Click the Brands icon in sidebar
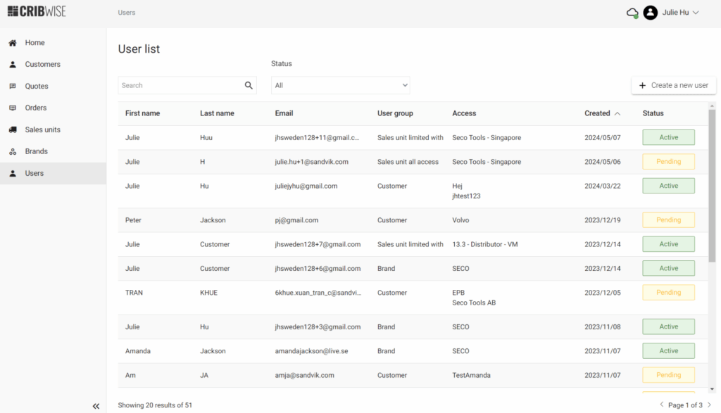Image resolution: width=721 pixels, height=413 pixels. click(x=13, y=151)
